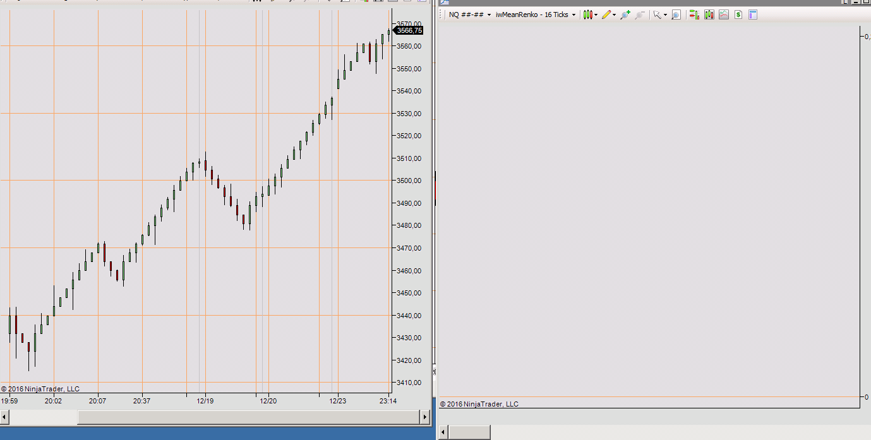This screenshot has width=871, height=440.
Task: Click the 20:02 time label on time axis
Action: (53, 401)
